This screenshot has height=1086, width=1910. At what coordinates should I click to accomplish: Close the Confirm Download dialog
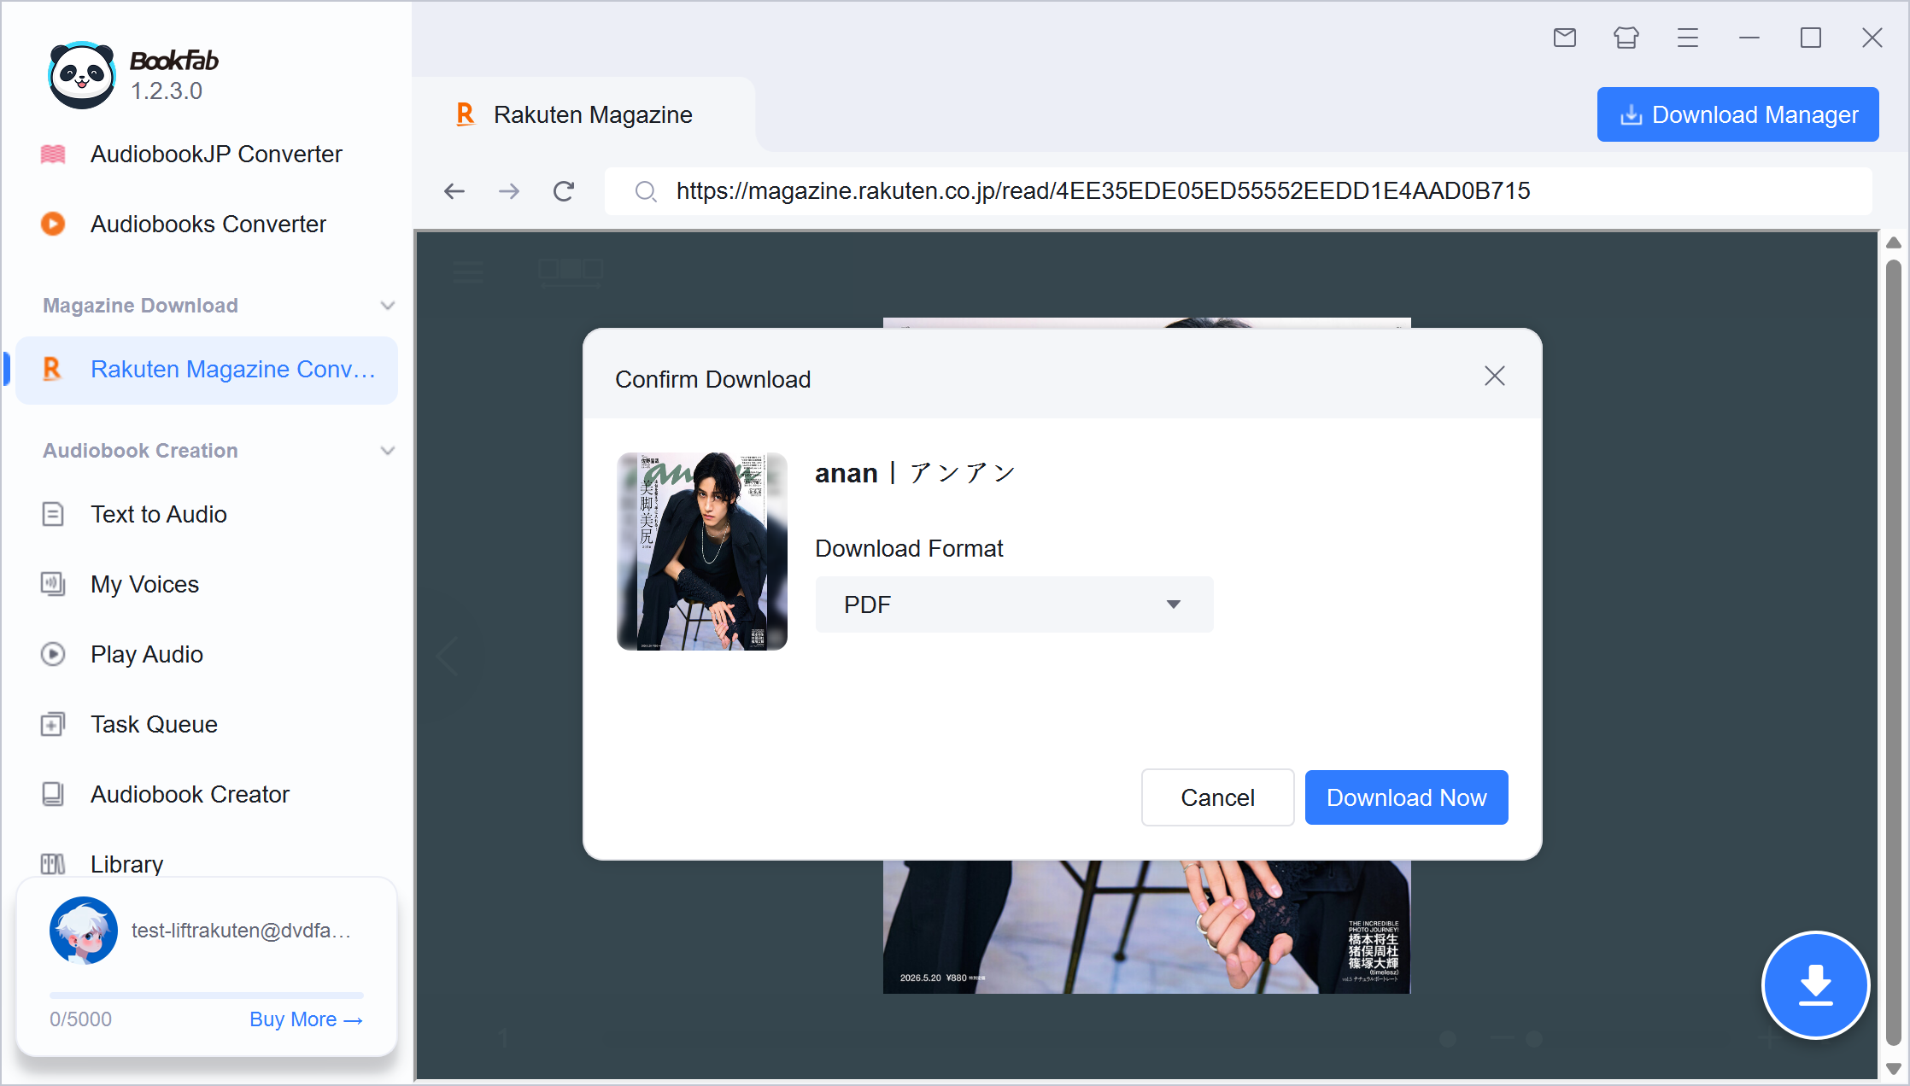tap(1495, 376)
